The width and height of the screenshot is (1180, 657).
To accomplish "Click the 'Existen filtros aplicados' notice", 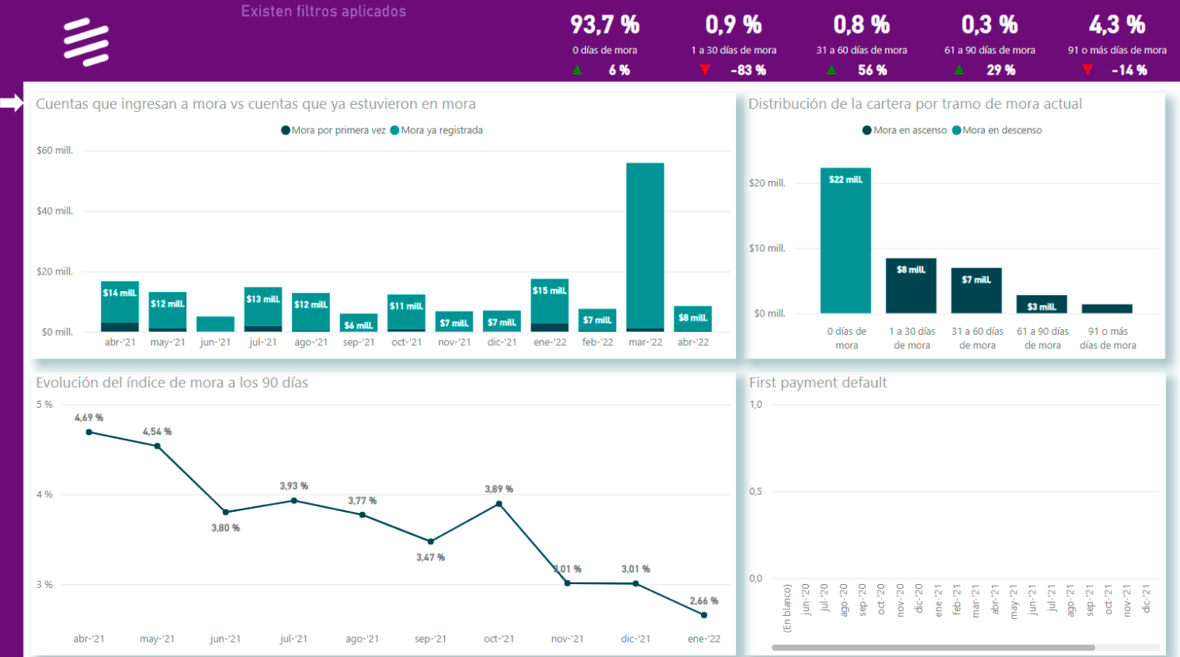I will coord(324,11).
